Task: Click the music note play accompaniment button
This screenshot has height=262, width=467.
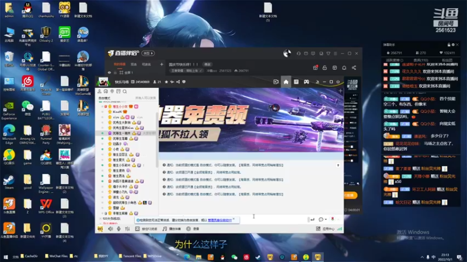Action: 172,229
